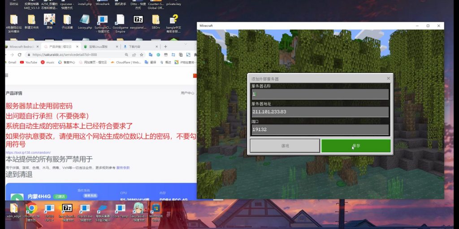Screen dimensions: 459x229
Task: Open the 宝塔Linux面板 browser tab
Action: (x=98, y=47)
